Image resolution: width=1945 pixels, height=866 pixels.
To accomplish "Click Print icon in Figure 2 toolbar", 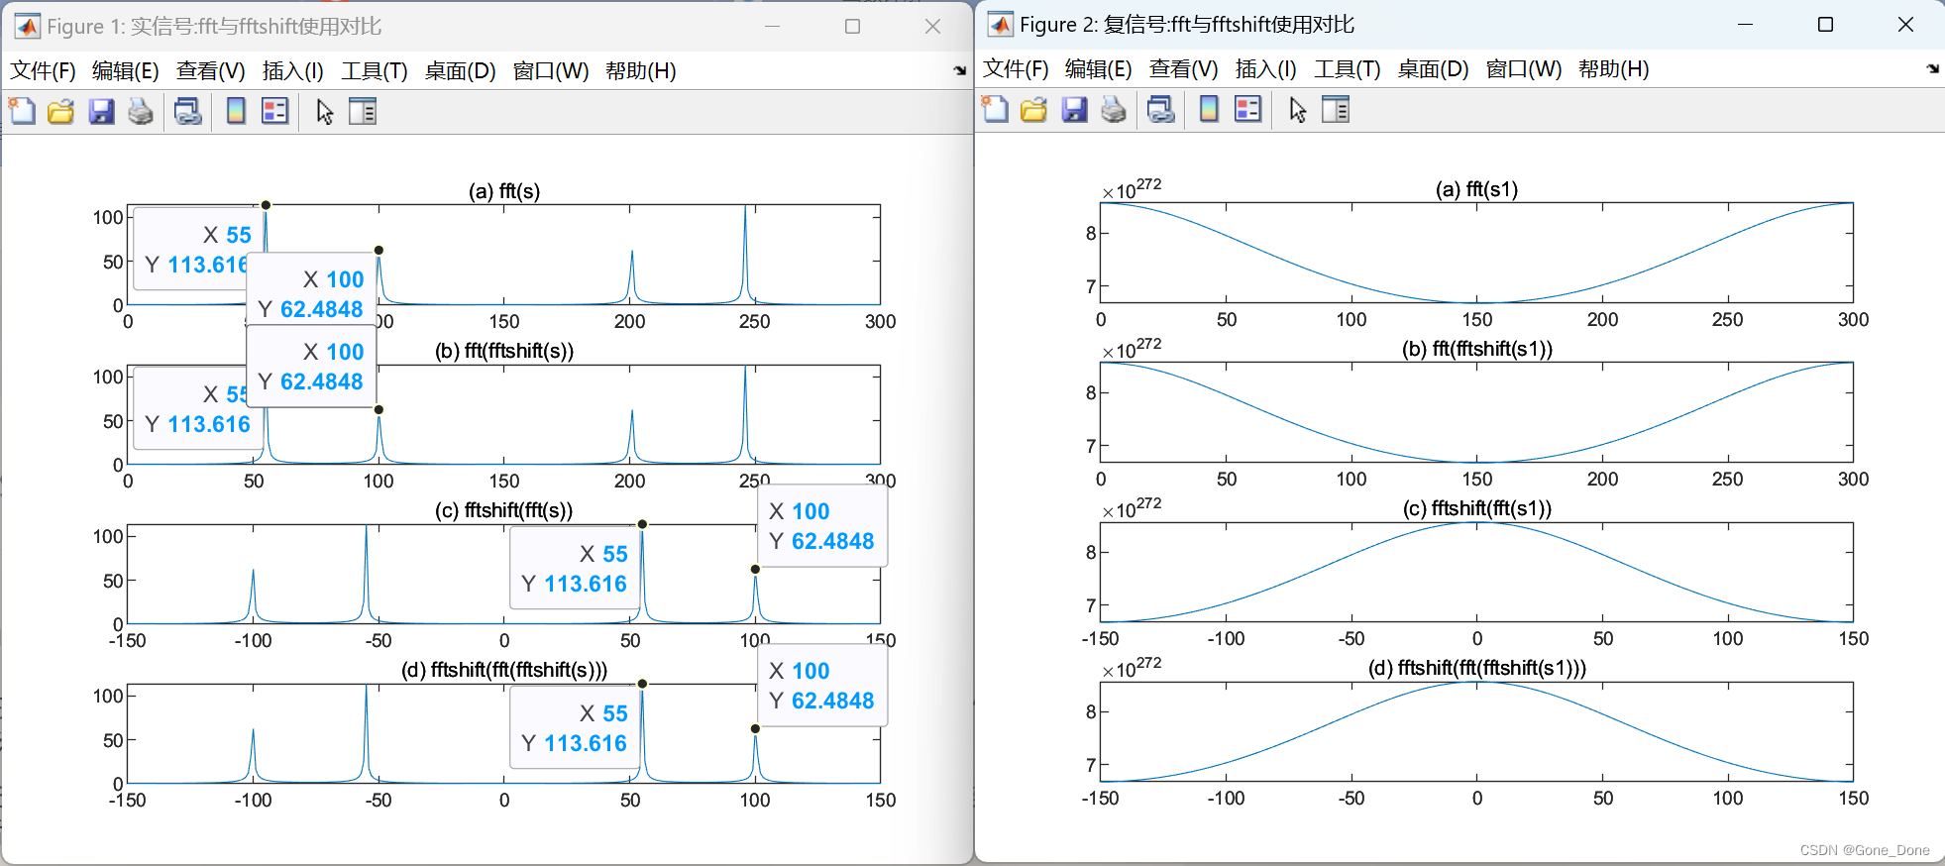I will [x=1114, y=109].
